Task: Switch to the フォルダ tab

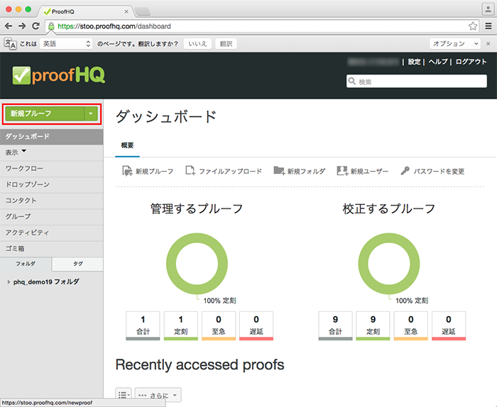Action: tap(26, 264)
